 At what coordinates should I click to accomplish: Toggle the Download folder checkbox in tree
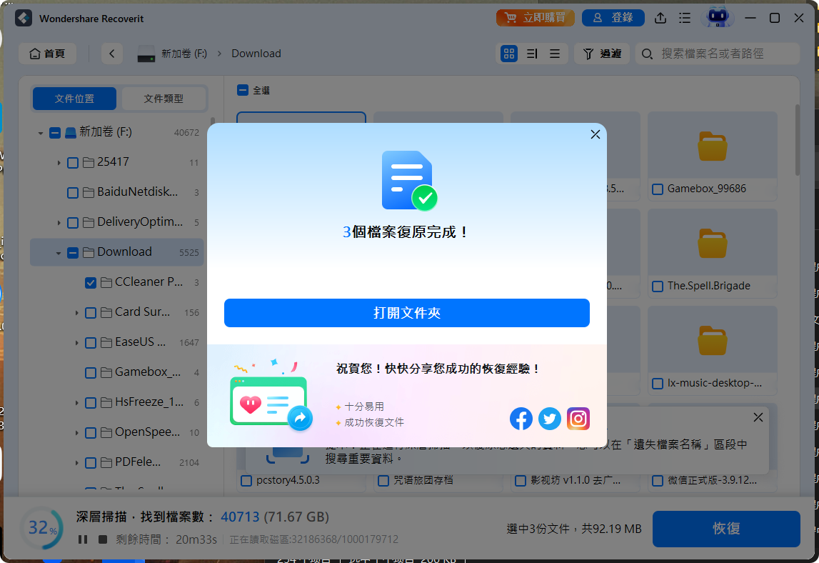[73, 253]
